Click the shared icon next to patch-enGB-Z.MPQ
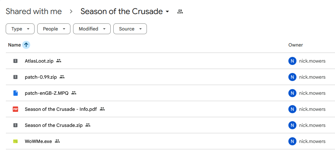The image size is (335, 151). pos(74,93)
